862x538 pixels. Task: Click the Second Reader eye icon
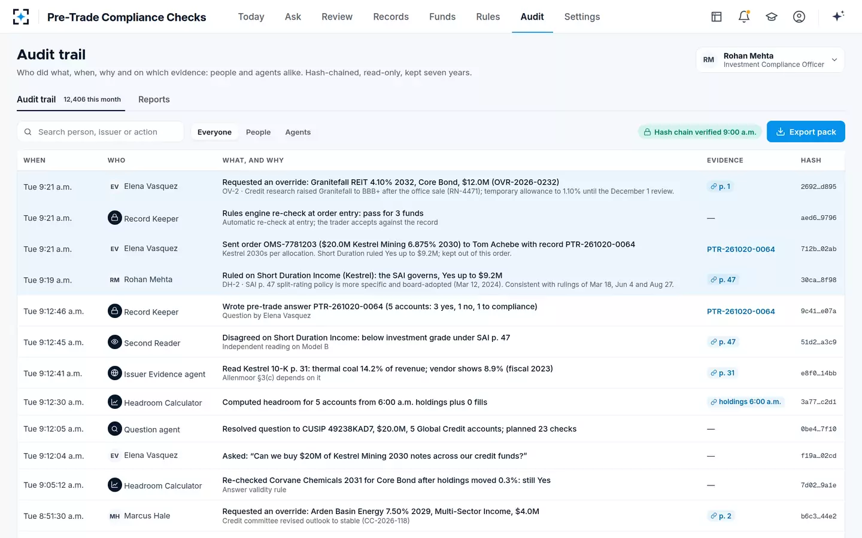[x=115, y=342]
